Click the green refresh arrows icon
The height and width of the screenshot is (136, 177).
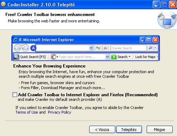point(98,48)
